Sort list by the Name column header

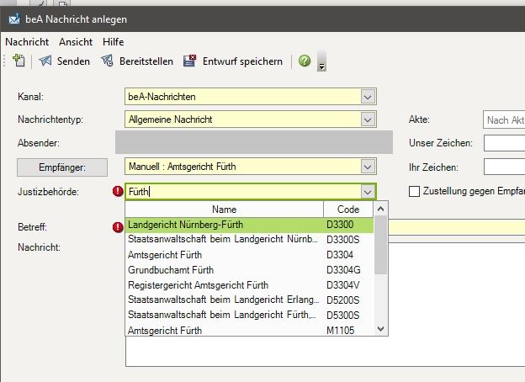225,210
